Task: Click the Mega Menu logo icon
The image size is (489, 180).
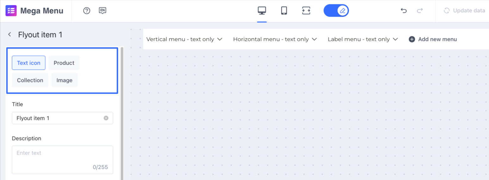Action: (x=11, y=11)
